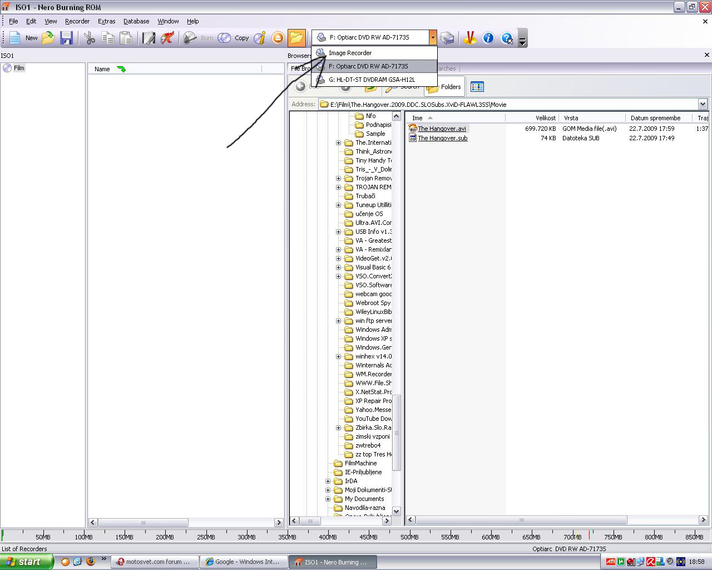The width and height of the screenshot is (712, 570).
Task: Launch the Nero Cover Designer icon
Action: coord(470,38)
